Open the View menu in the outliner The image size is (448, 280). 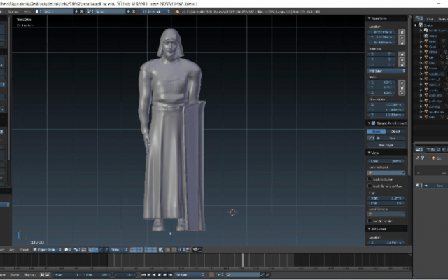pyautogui.click(x=430, y=19)
